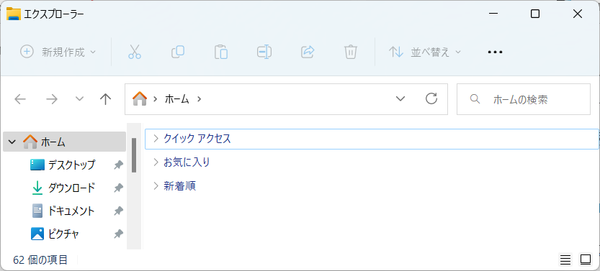Click the Cut scissors icon

tap(135, 52)
